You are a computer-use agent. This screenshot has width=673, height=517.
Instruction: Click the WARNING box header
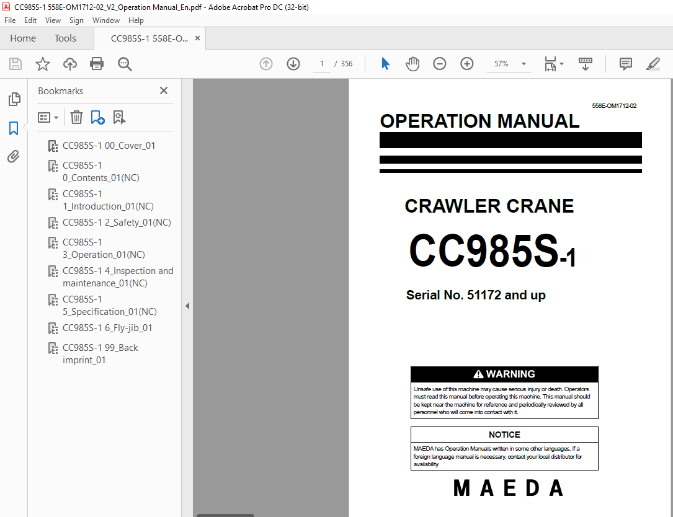pyautogui.click(x=504, y=374)
